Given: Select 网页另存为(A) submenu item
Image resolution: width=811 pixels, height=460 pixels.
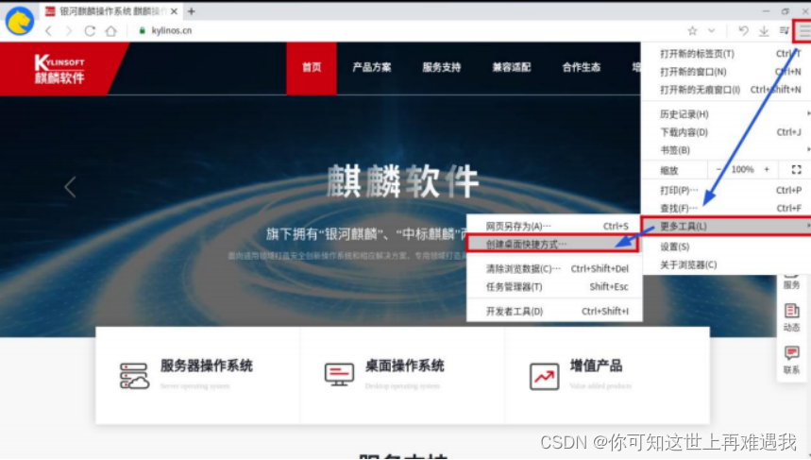Looking at the screenshot, I should click(x=554, y=226).
